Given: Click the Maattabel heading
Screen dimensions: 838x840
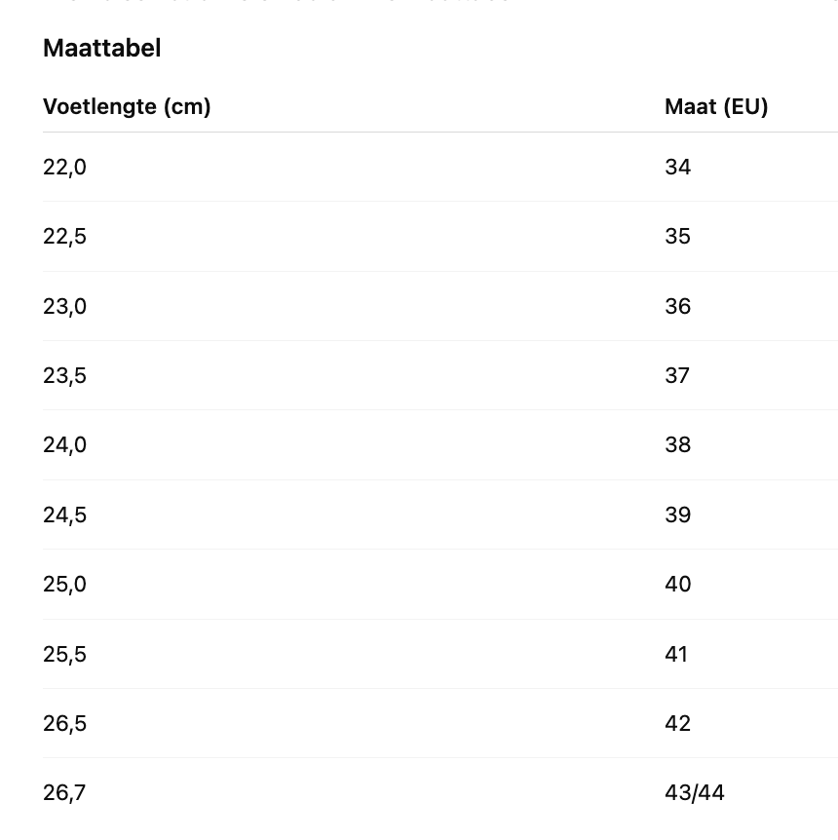Looking at the screenshot, I should pyautogui.click(x=102, y=48).
